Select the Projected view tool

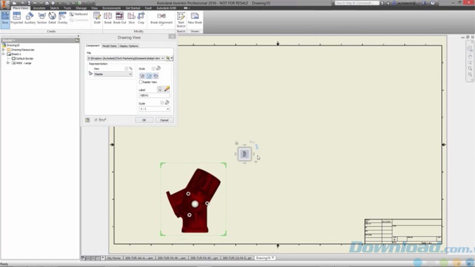pyautogui.click(x=16, y=17)
